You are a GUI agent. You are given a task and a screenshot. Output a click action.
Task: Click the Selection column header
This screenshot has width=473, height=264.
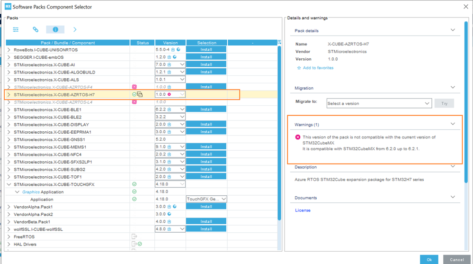click(x=206, y=43)
